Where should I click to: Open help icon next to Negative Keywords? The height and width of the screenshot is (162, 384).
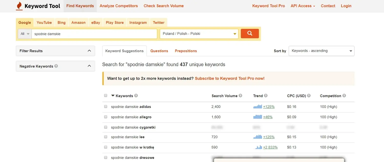(x=56, y=66)
